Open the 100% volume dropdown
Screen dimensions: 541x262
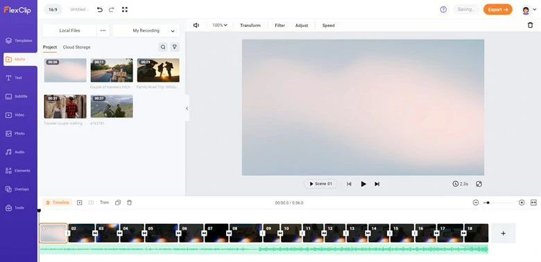(x=220, y=25)
